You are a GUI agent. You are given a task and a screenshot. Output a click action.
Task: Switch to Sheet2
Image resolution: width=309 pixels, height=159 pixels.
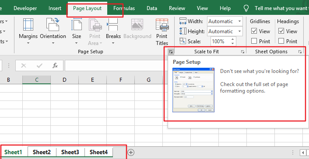click(x=42, y=152)
